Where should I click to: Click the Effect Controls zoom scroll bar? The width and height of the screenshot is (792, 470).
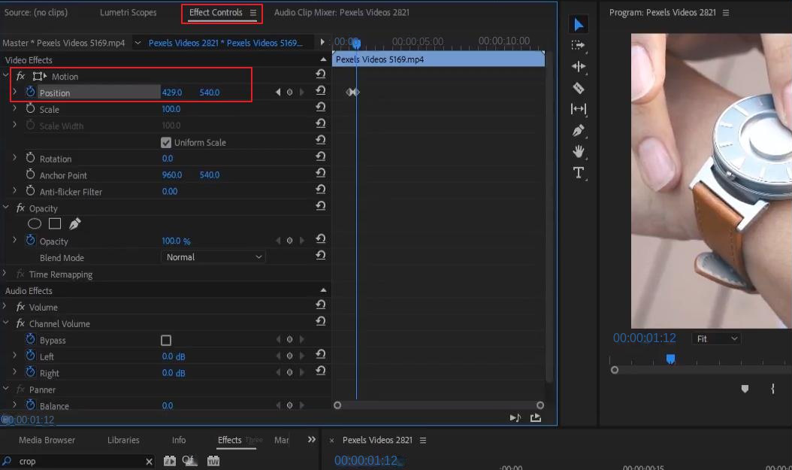point(439,405)
